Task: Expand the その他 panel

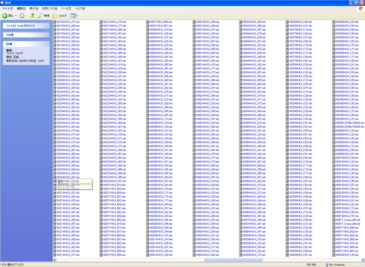Action: pyautogui.click(x=46, y=35)
